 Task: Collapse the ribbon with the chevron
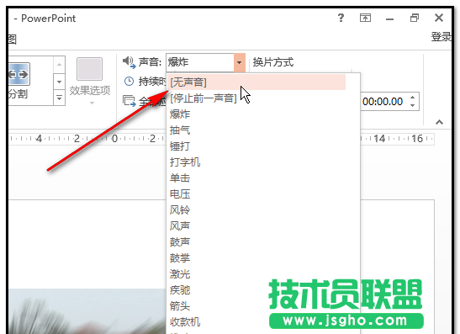pos(439,122)
